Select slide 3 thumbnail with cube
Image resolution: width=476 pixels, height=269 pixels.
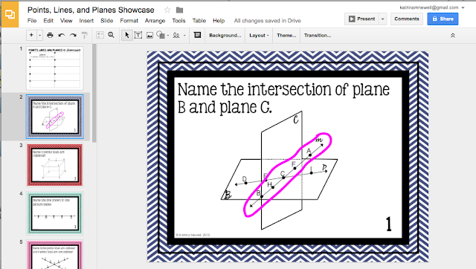[x=54, y=165]
